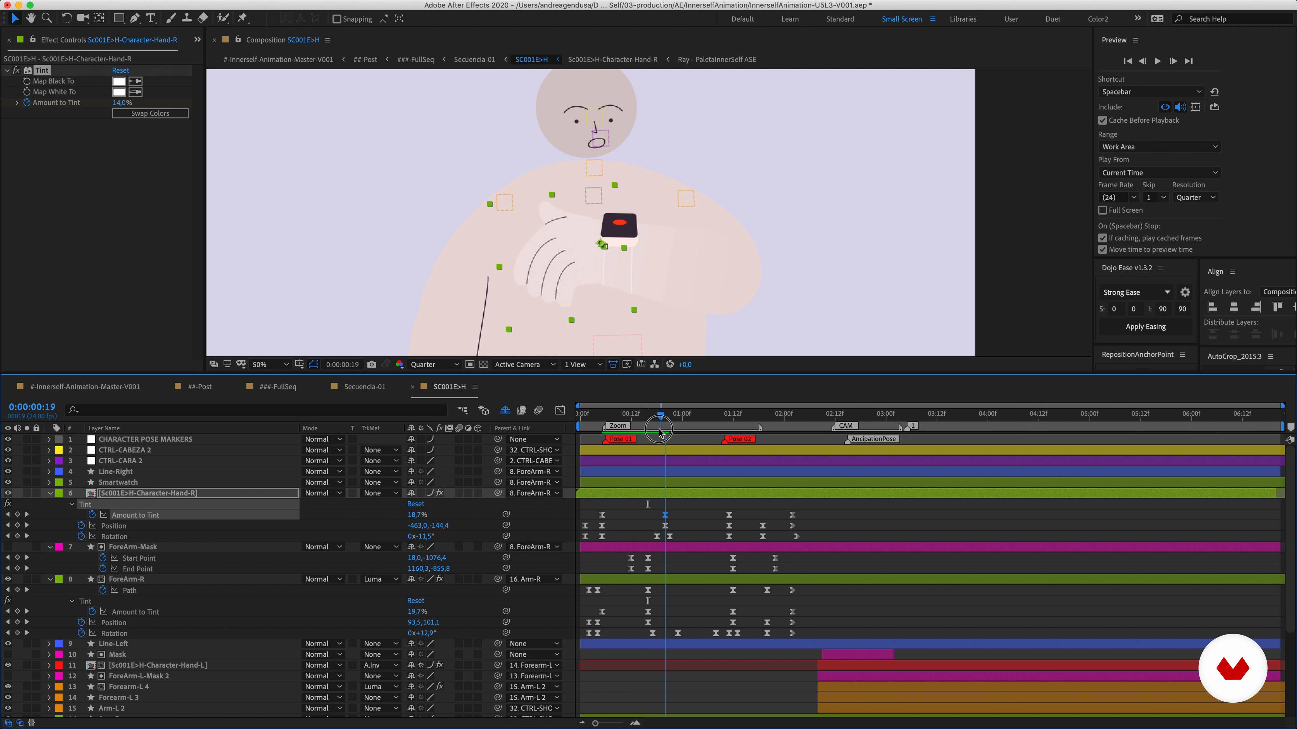Switch to the Libraries workspace
Image resolution: width=1297 pixels, height=729 pixels.
pos(963,19)
